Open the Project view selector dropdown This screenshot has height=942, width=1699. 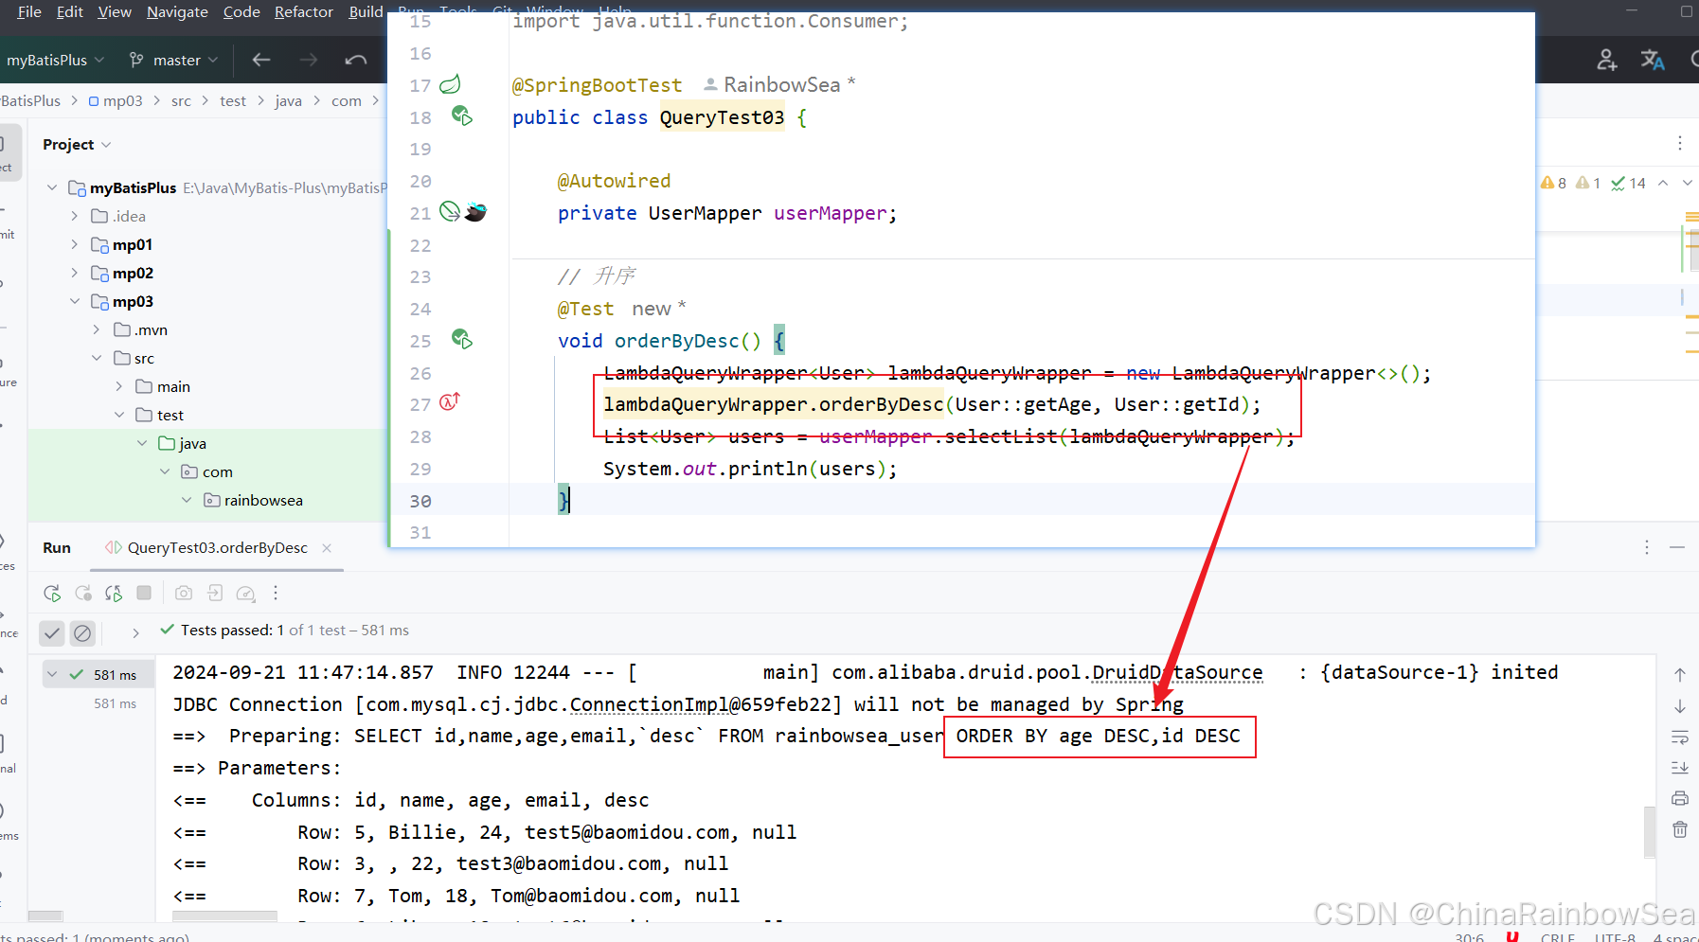click(77, 144)
